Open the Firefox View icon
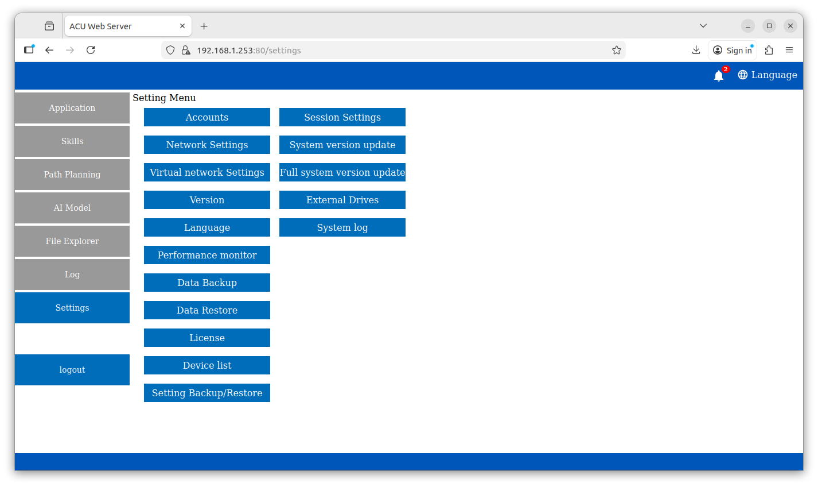Screen dimensions: 818x487 click(49, 26)
